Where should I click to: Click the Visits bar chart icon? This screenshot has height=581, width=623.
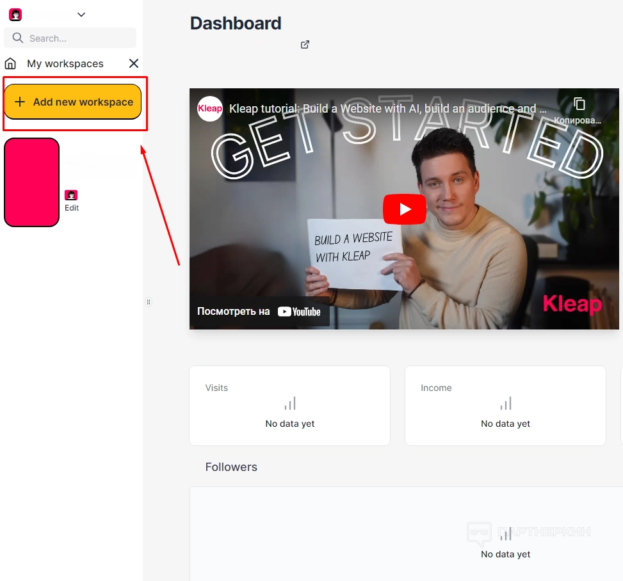pyautogui.click(x=290, y=403)
